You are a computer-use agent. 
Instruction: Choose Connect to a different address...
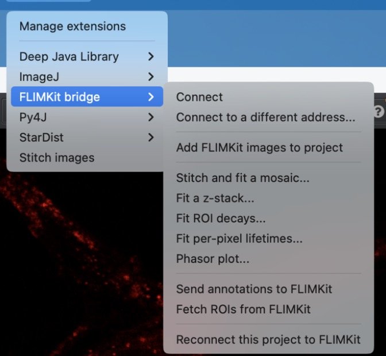(269, 117)
